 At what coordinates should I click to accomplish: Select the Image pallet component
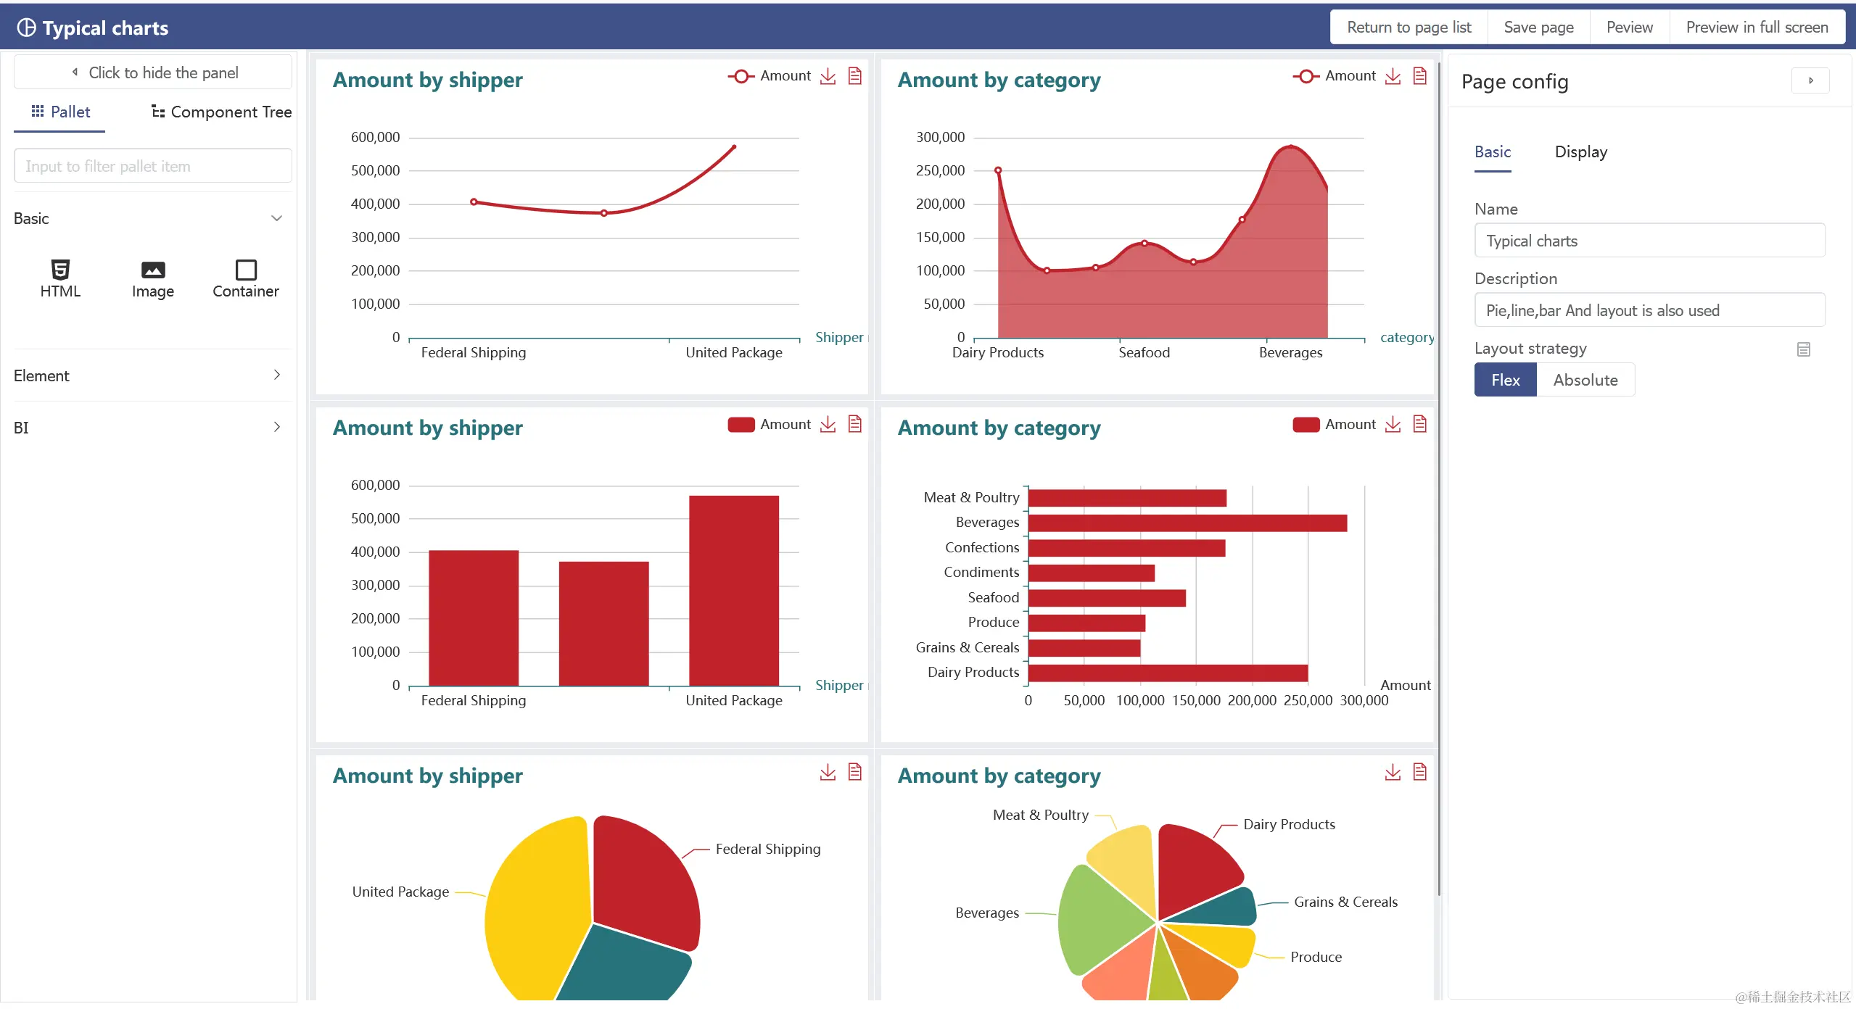pyautogui.click(x=152, y=278)
